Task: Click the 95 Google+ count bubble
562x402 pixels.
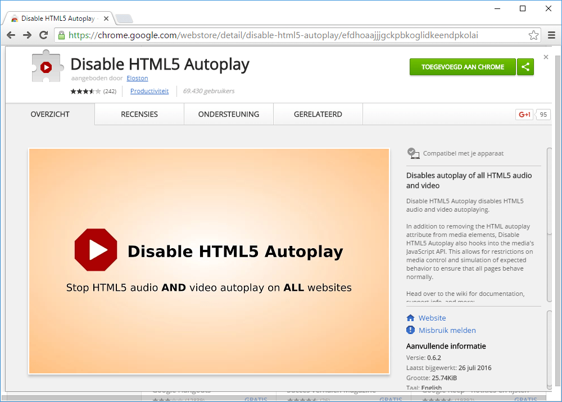Action: (543, 115)
